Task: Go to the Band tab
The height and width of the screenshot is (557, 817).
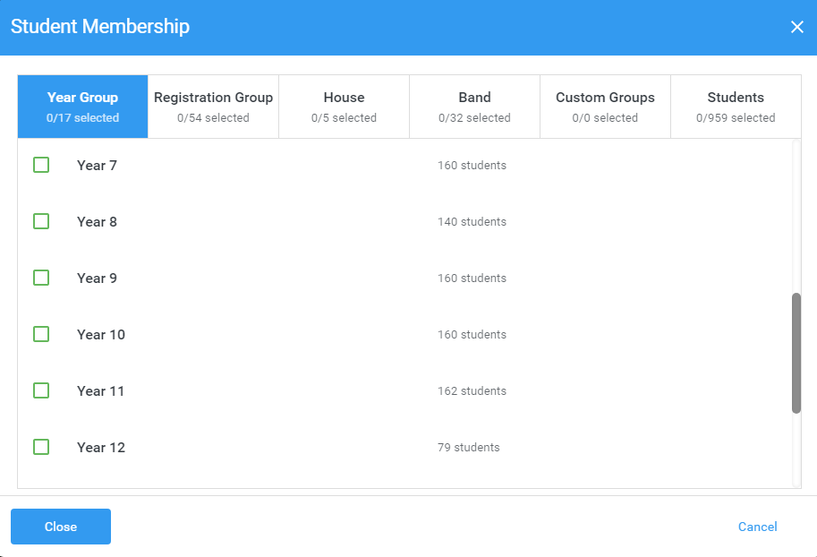Action: pyautogui.click(x=474, y=107)
